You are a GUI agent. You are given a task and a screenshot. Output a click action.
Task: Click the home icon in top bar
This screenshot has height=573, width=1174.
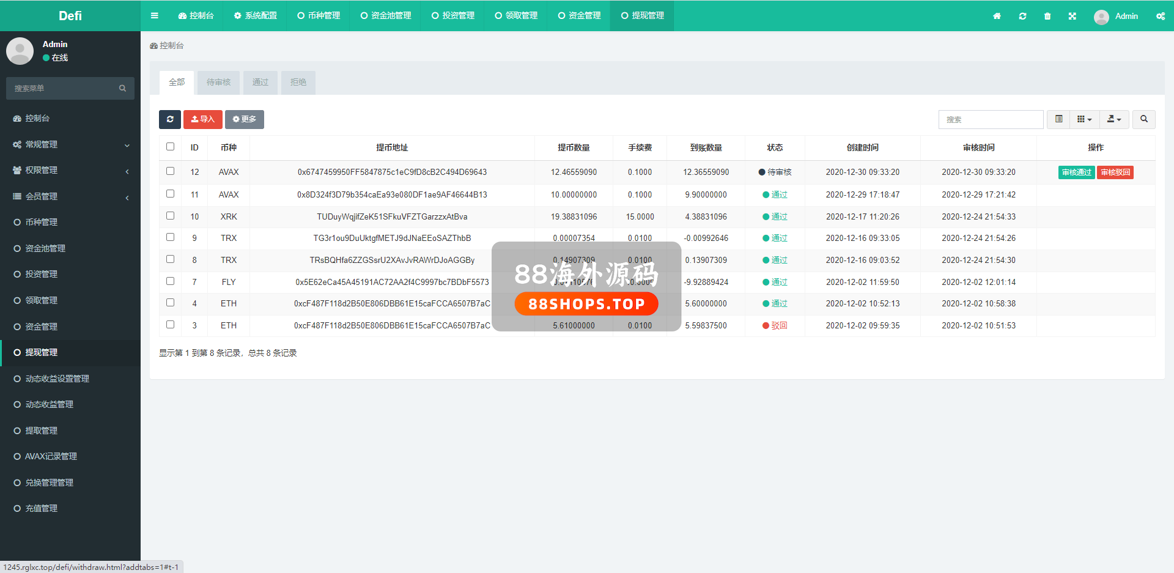click(997, 16)
